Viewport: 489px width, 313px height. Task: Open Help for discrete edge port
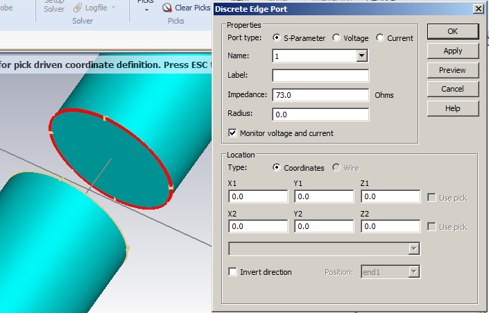452,108
